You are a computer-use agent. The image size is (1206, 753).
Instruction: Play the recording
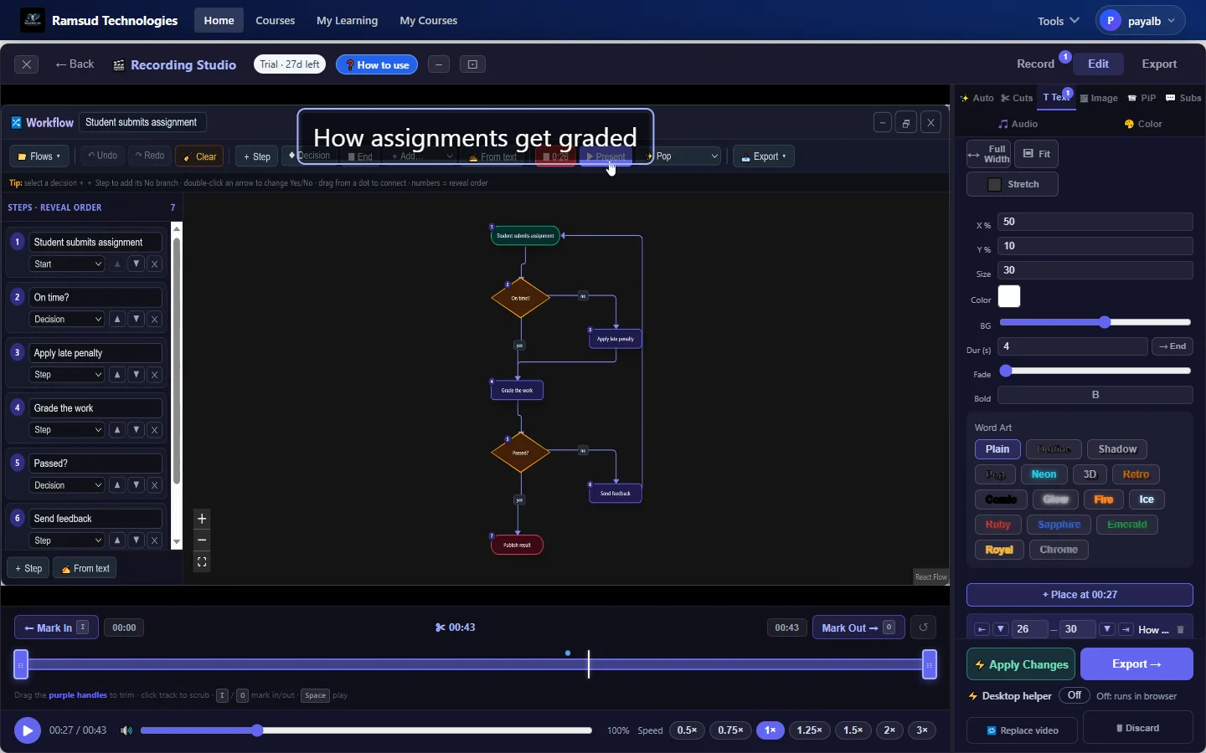tap(28, 730)
